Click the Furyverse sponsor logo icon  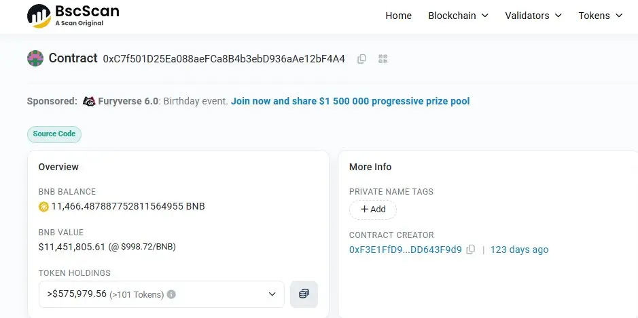point(89,101)
